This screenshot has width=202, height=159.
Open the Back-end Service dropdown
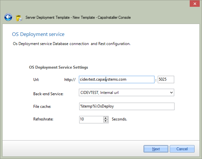point(126,93)
